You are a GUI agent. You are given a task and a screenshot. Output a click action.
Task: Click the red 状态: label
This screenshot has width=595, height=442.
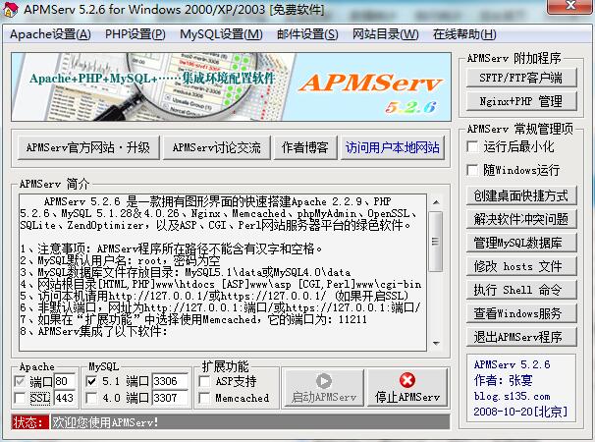tap(30, 422)
